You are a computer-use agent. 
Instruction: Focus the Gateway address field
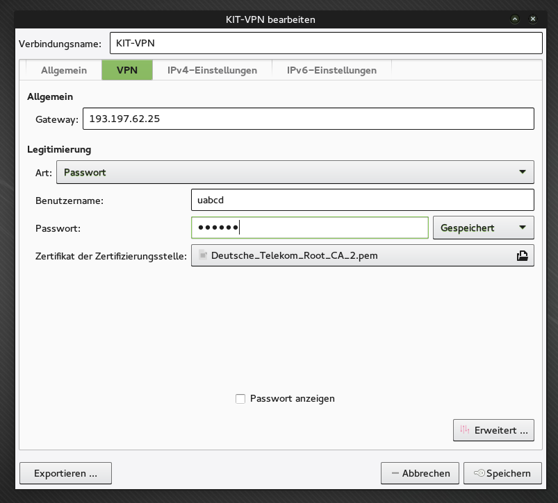pyautogui.click(x=308, y=119)
